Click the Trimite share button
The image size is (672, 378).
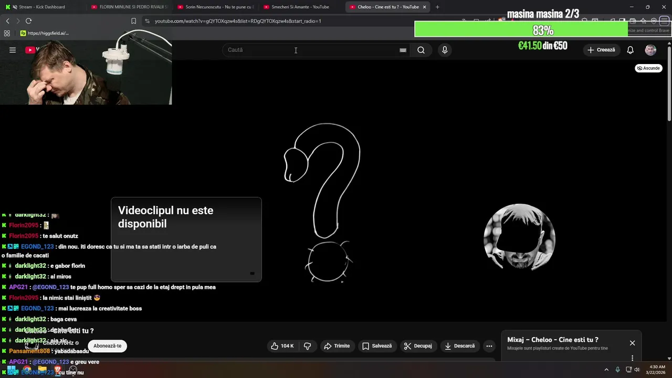[337, 346]
